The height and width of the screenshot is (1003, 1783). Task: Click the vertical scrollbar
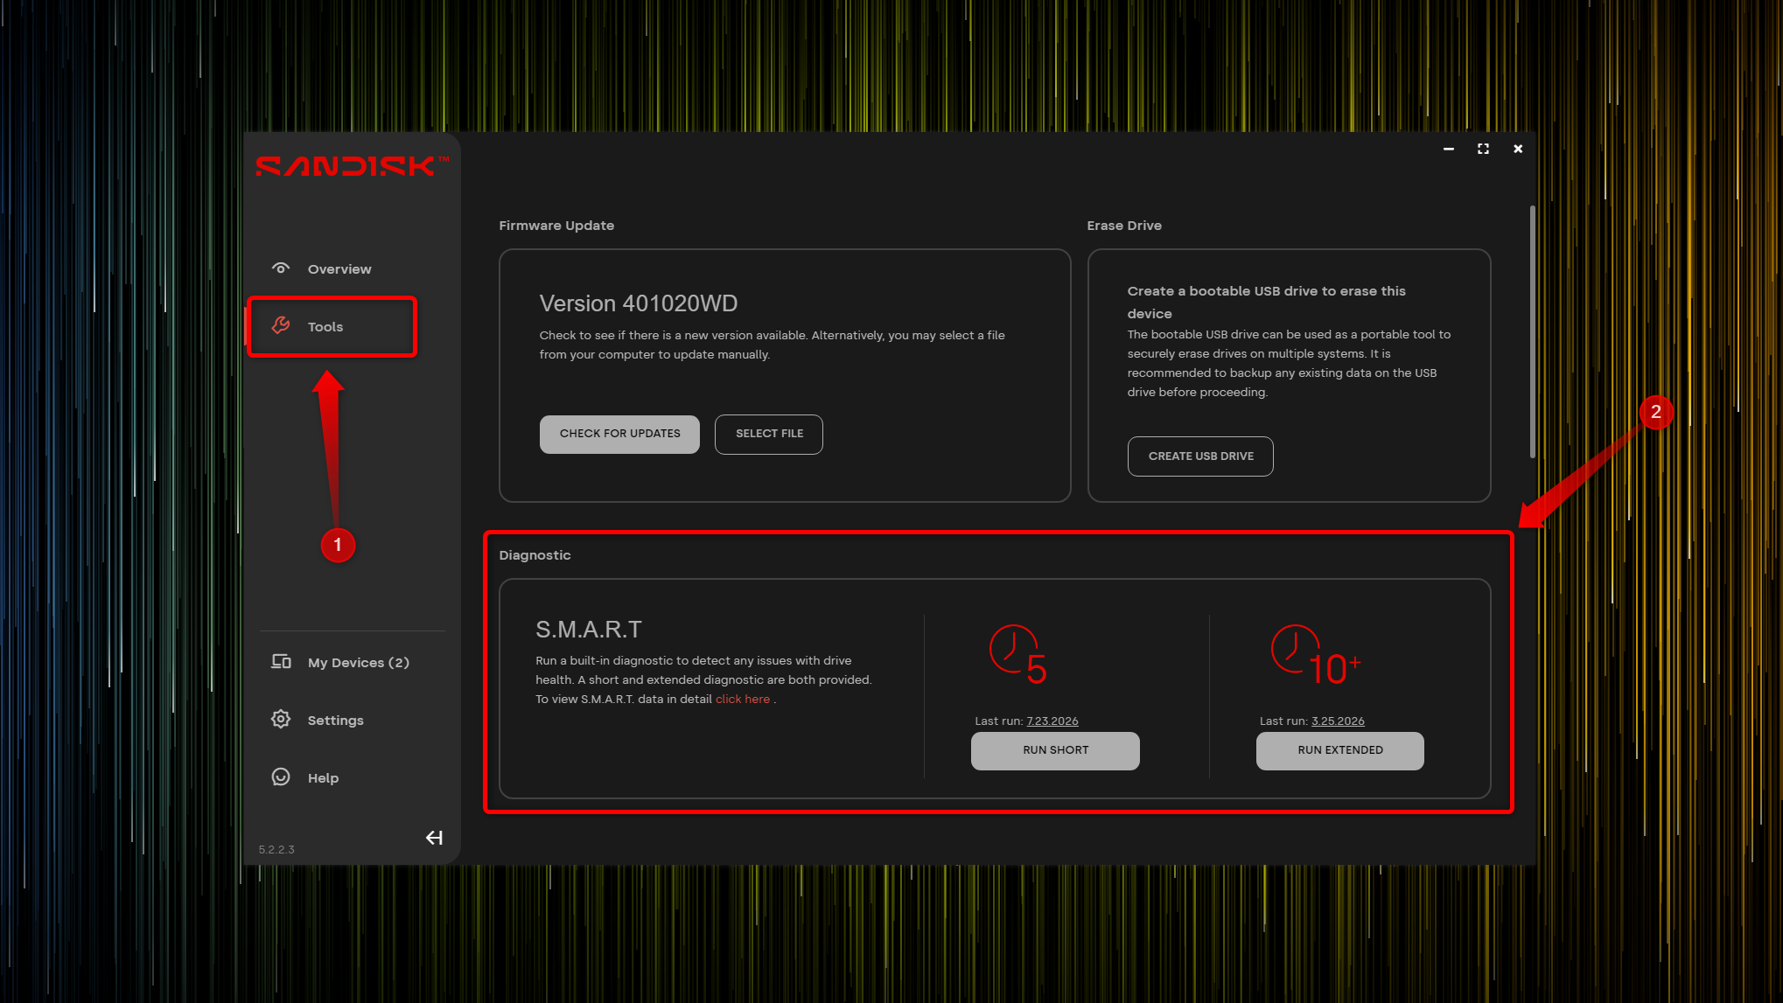pos(1532,331)
